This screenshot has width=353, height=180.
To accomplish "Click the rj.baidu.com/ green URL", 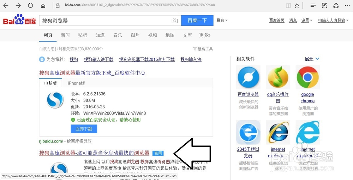I will (51, 141).
